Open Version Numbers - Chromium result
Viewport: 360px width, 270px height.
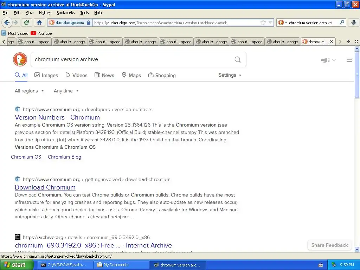57,117
